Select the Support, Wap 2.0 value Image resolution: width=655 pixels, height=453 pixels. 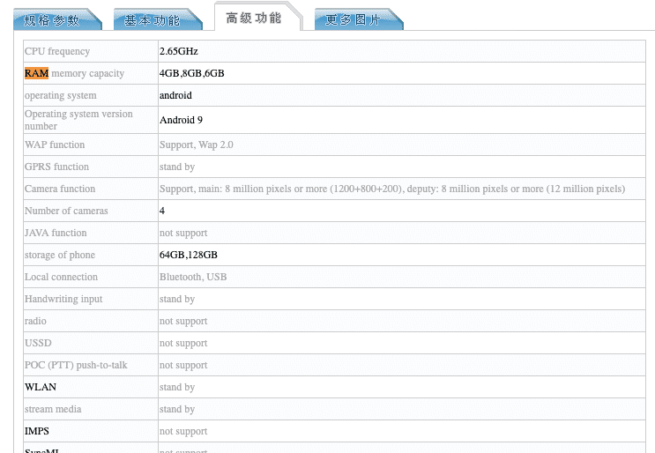(197, 145)
